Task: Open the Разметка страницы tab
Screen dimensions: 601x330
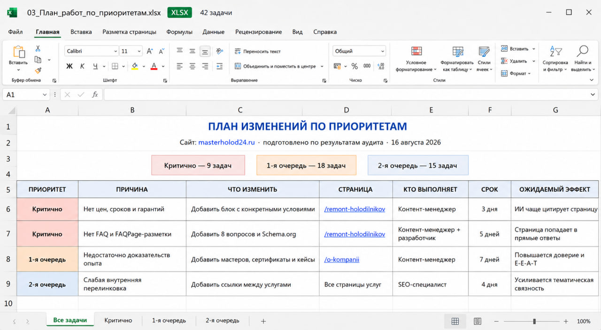Action: [129, 32]
